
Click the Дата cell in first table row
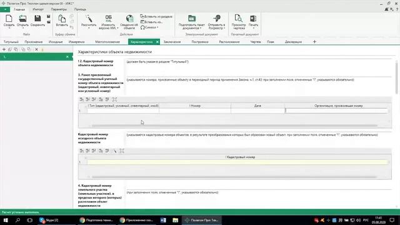[x=257, y=111]
